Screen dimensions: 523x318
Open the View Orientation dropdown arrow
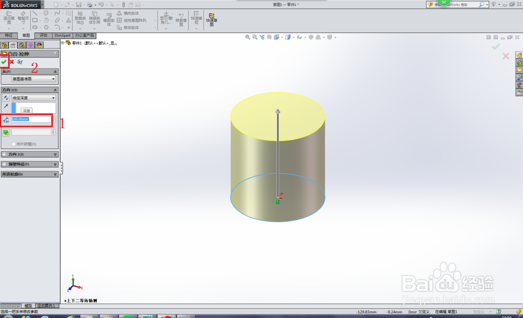click(282, 37)
